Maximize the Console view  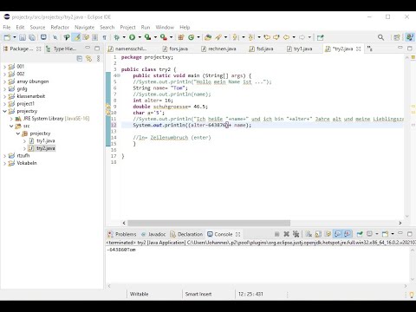click(410, 233)
